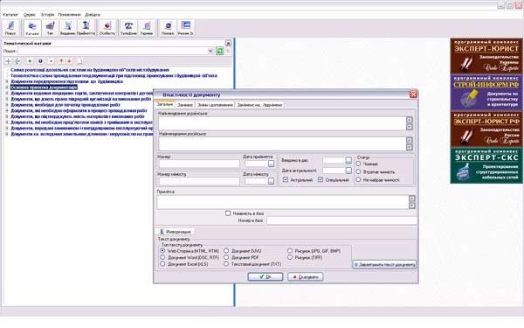Open the Довідка menu

tap(93, 15)
